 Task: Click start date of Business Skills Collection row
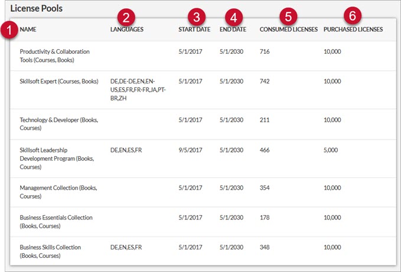190,247
